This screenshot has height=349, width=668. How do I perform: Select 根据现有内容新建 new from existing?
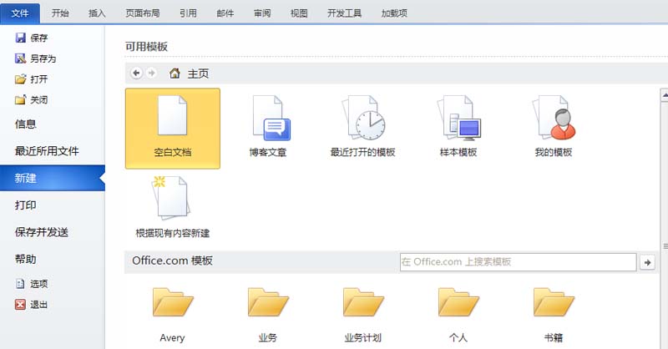[173, 207]
